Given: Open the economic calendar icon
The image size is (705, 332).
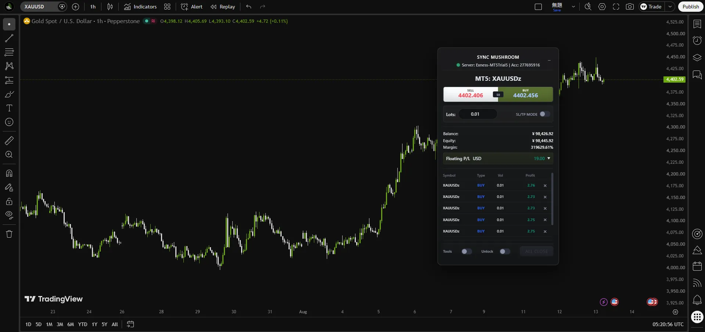Looking at the screenshot, I should coord(697,266).
